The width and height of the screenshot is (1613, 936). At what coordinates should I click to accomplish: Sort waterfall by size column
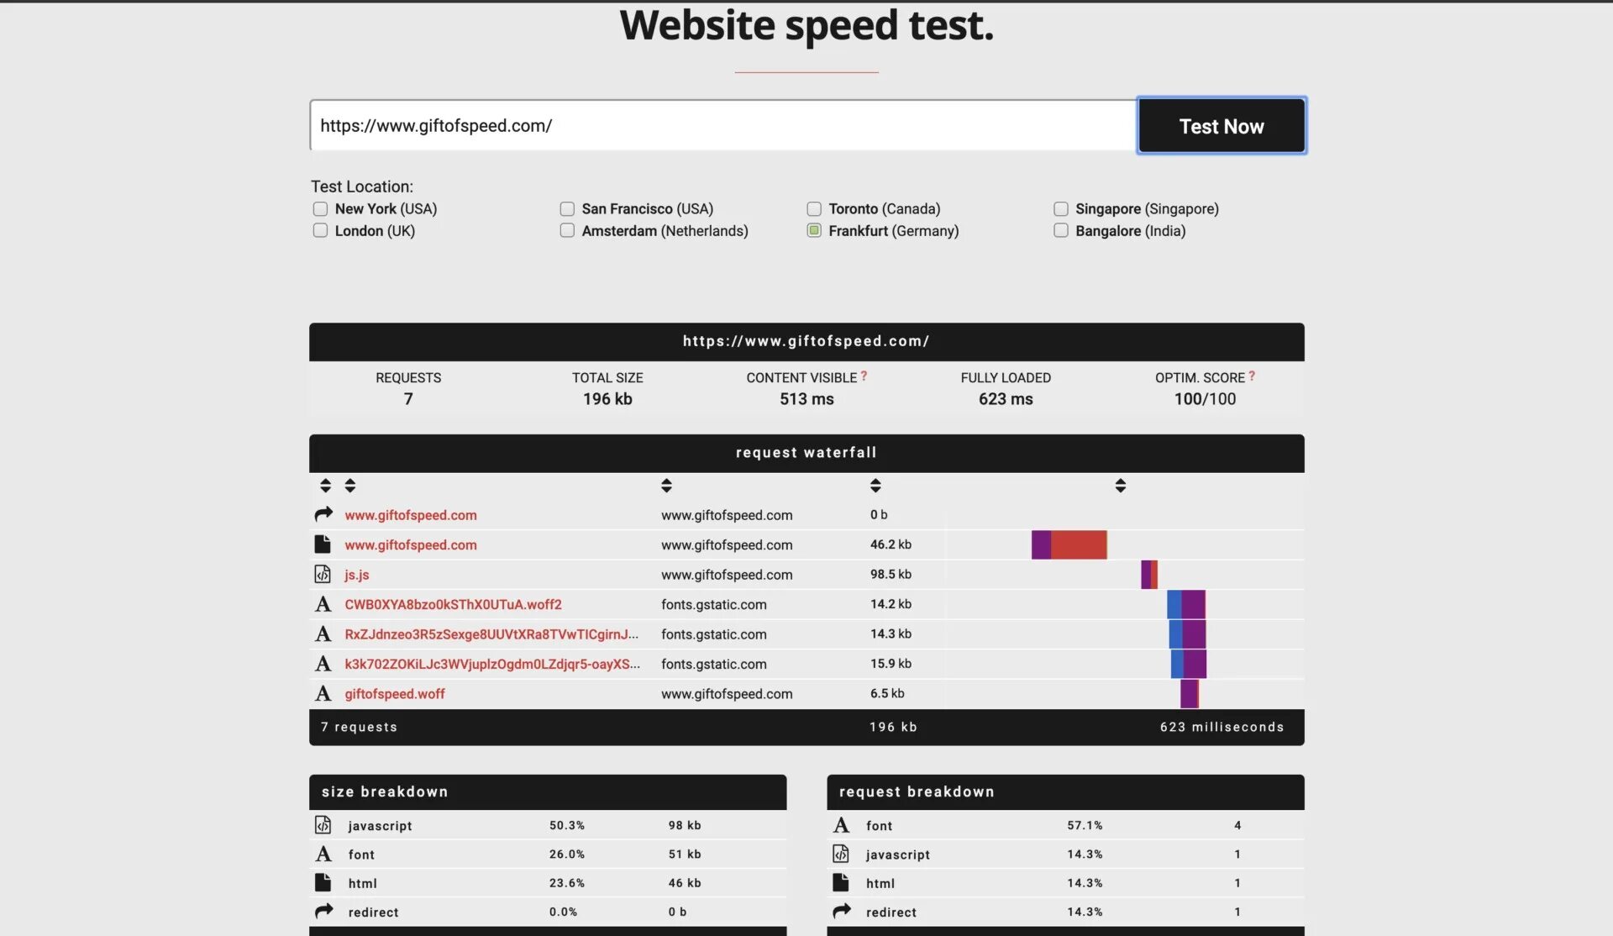(875, 486)
